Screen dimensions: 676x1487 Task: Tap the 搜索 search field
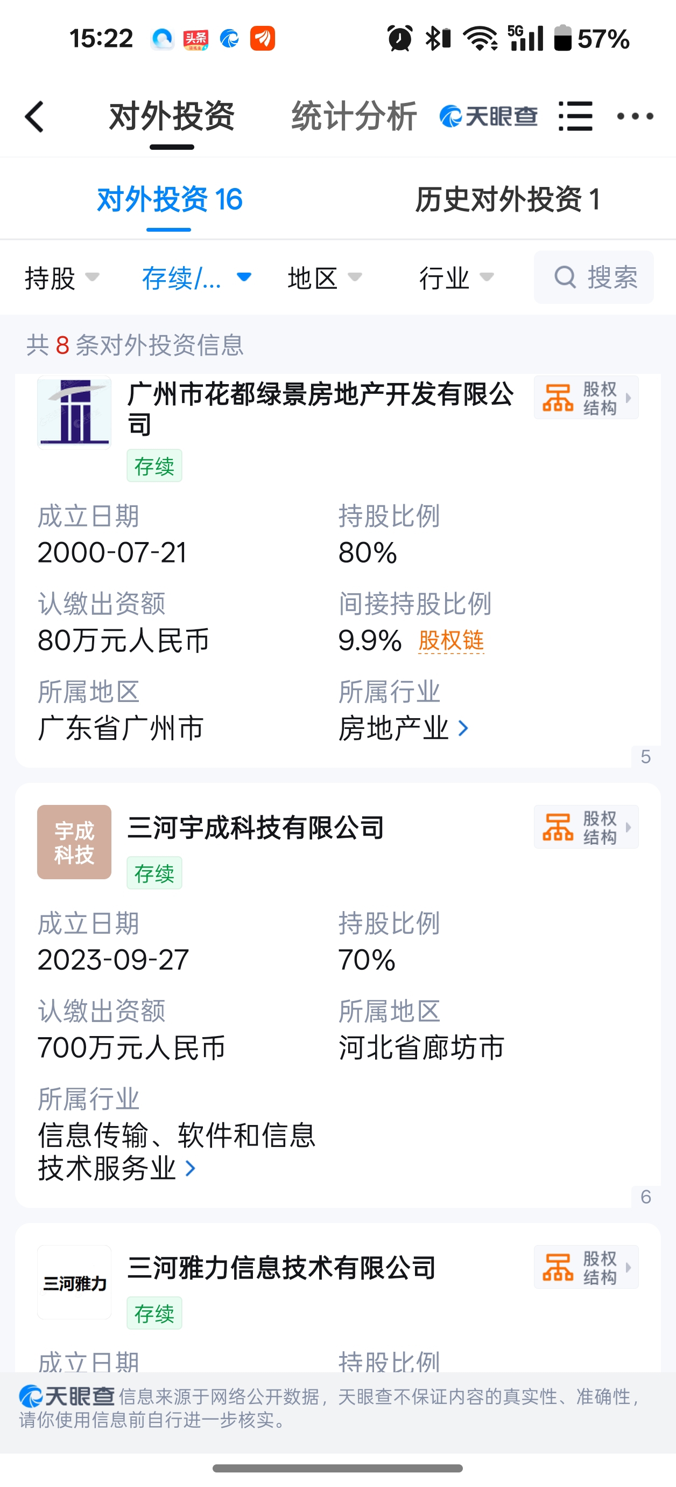(x=594, y=277)
